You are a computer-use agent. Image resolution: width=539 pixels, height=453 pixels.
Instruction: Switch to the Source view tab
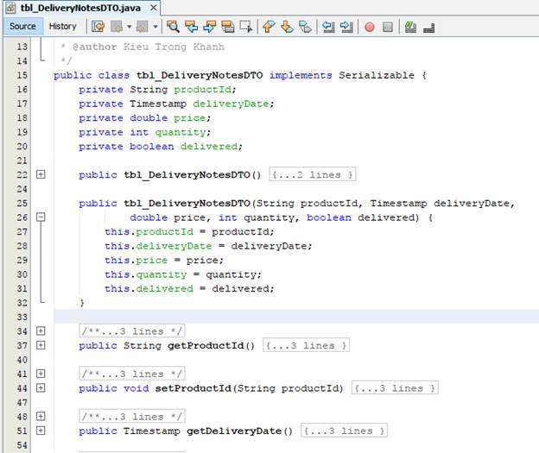pyautogui.click(x=22, y=26)
